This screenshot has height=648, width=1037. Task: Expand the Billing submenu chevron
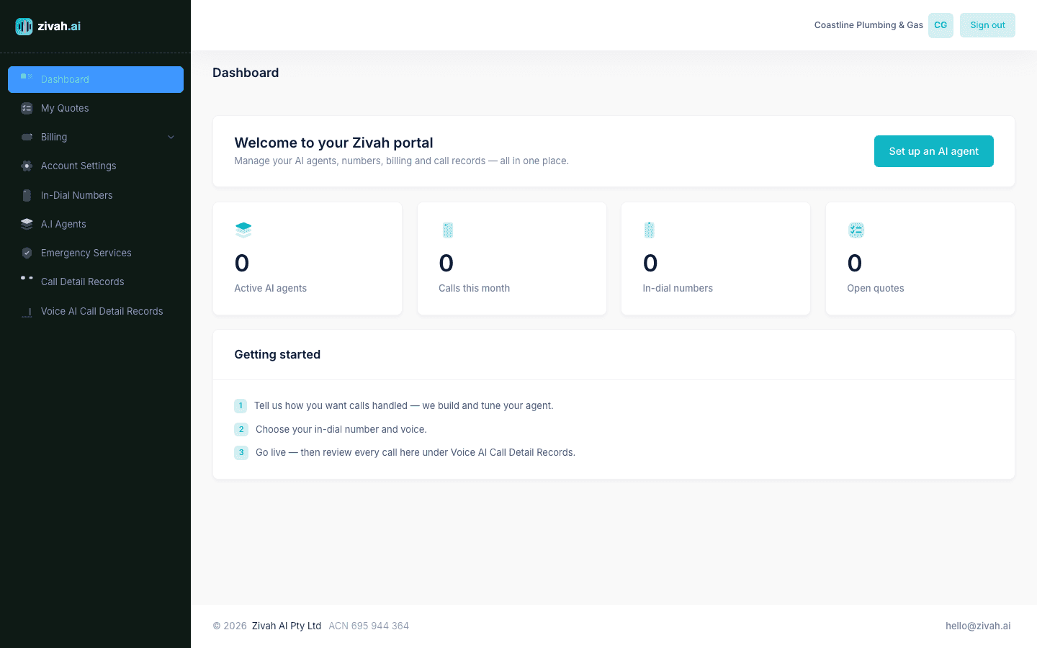pyautogui.click(x=171, y=138)
